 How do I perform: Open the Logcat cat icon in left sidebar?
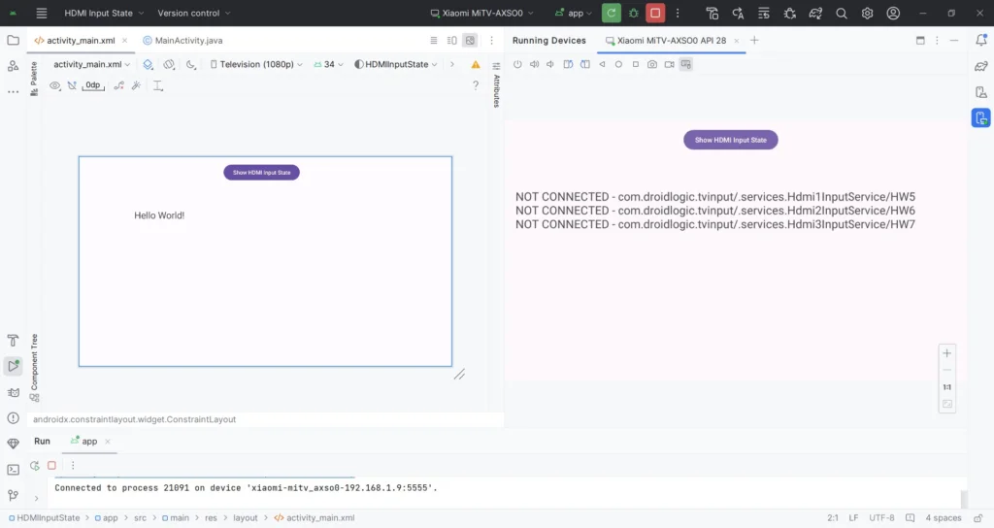pyautogui.click(x=13, y=392)
